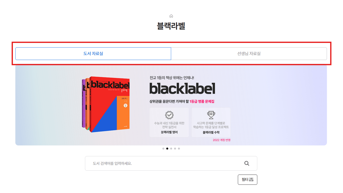The height and width of the screenshot is (193, 343).
Task: Open the 블랙라벨 수학 card
Action: [211, 122]
